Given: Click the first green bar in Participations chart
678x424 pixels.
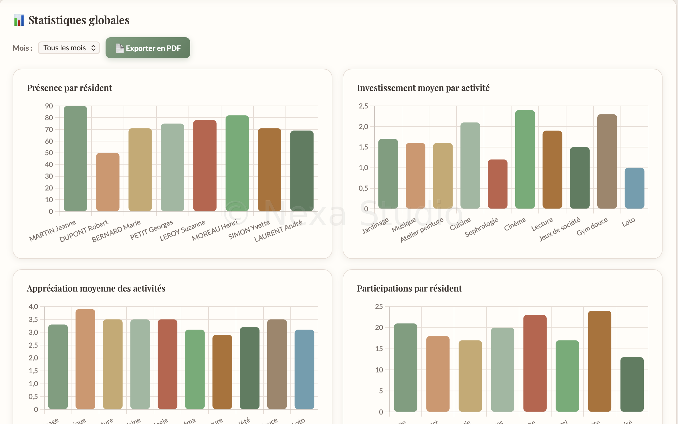Looking at the screenshot, I should click(x=405, y=368).
